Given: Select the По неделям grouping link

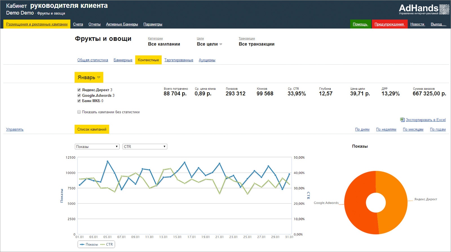Looking at the screenshot, I should 386,130.
